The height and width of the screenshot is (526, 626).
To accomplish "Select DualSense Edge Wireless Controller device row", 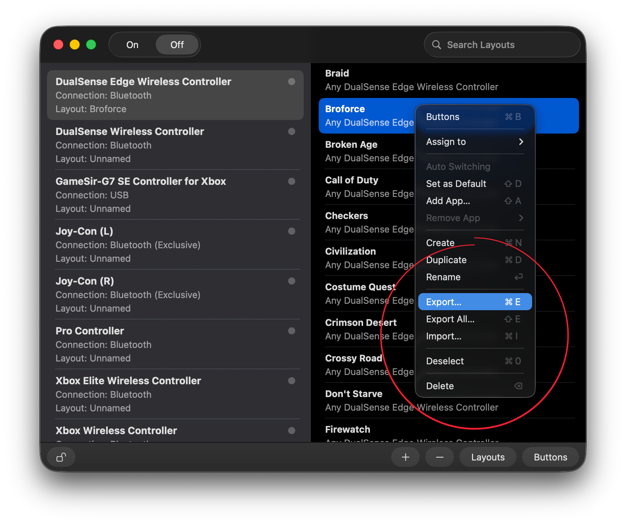I will tap(175, 95).
